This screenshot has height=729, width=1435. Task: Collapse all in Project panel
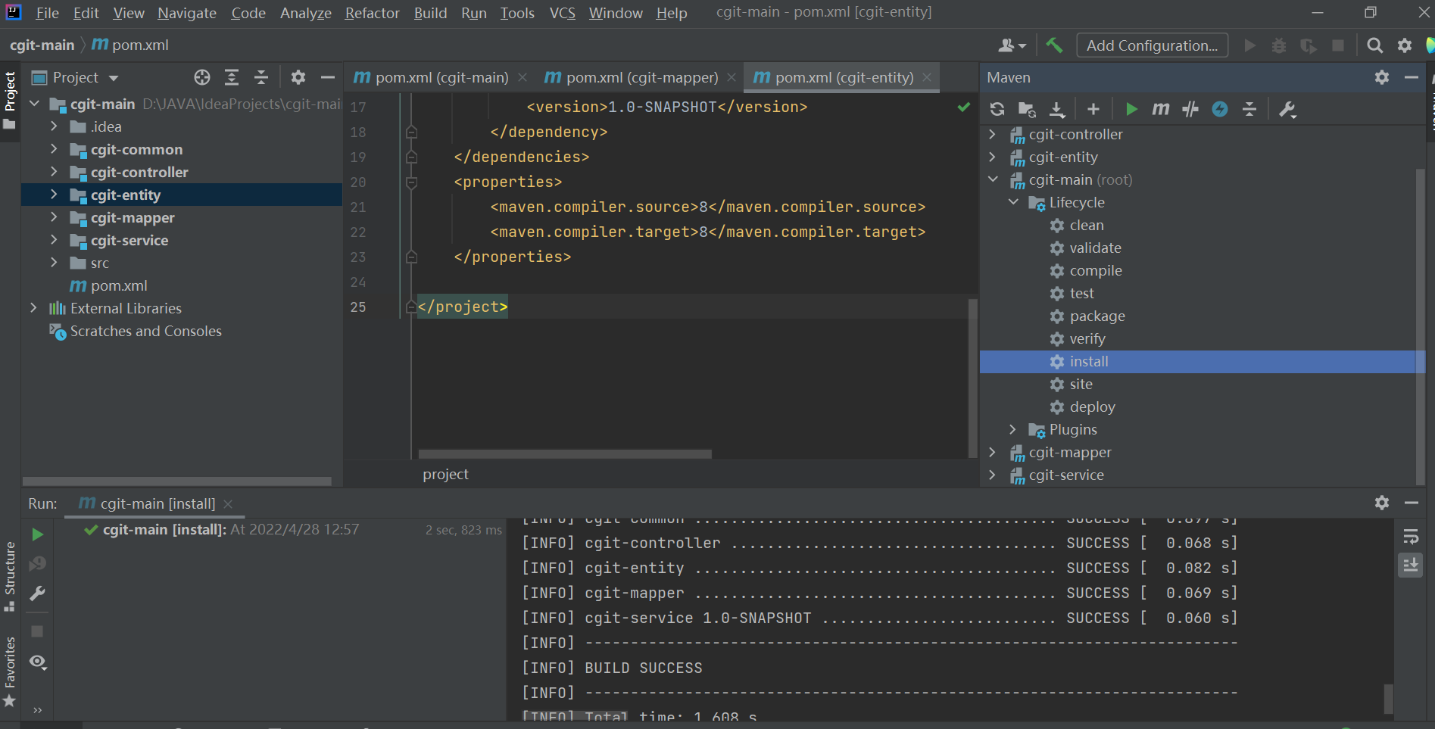(261, 77)
